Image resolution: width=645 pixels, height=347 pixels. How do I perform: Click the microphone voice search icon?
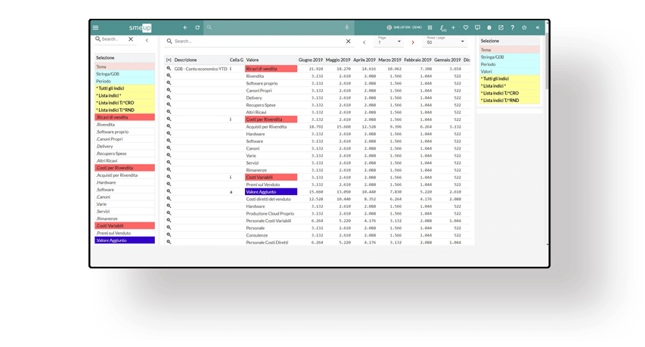tap(347, 28)
